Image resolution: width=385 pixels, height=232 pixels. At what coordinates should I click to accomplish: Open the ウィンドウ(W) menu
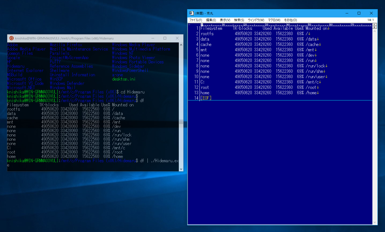pyautogui.click(x=256, y=20)
